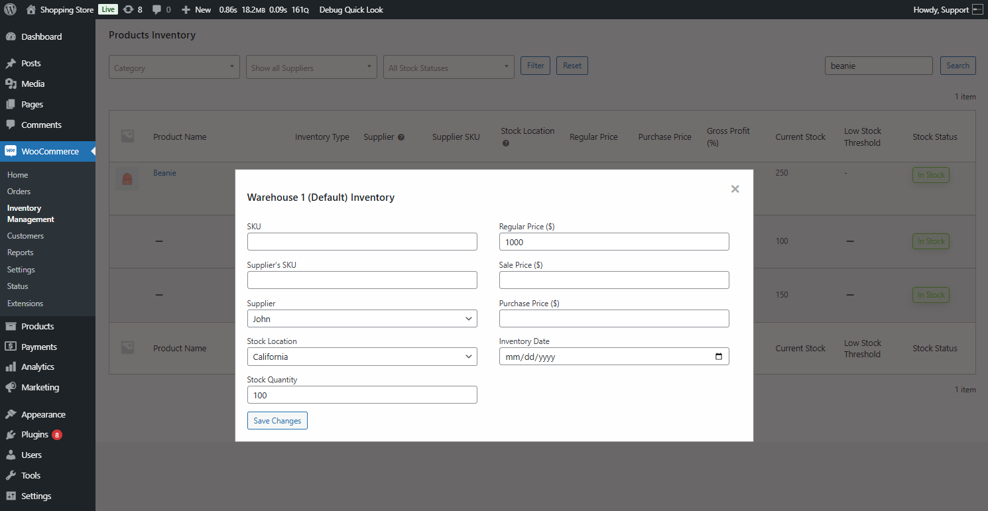Click the Settings sliders icon at sidebar bottom
The height and width of the screenshot is (511, 988).
(11, 496)
